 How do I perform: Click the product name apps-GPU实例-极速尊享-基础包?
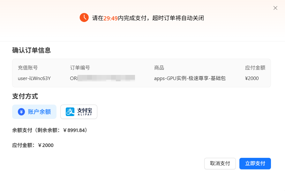point(190,78)
